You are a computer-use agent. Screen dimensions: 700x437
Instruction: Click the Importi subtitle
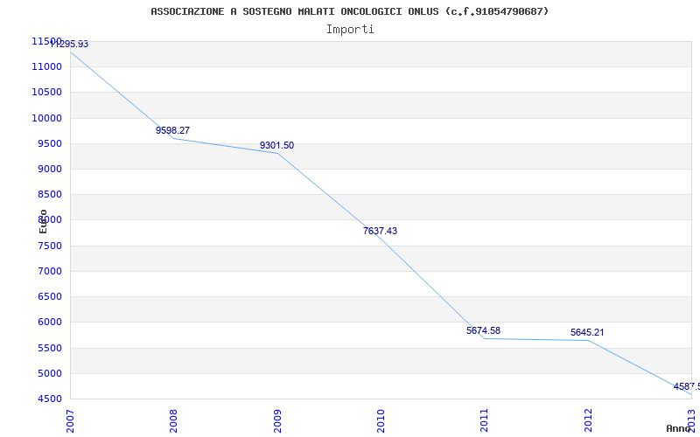point(350,30)
